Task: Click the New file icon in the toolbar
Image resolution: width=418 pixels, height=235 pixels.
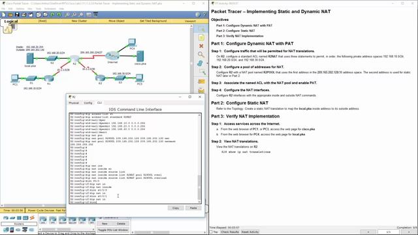Action: point(4,14)
